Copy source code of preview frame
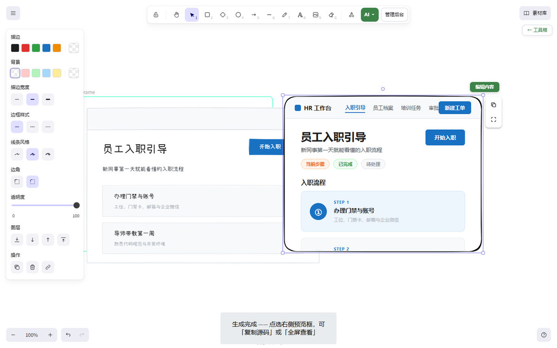 [x=493, y=105]
